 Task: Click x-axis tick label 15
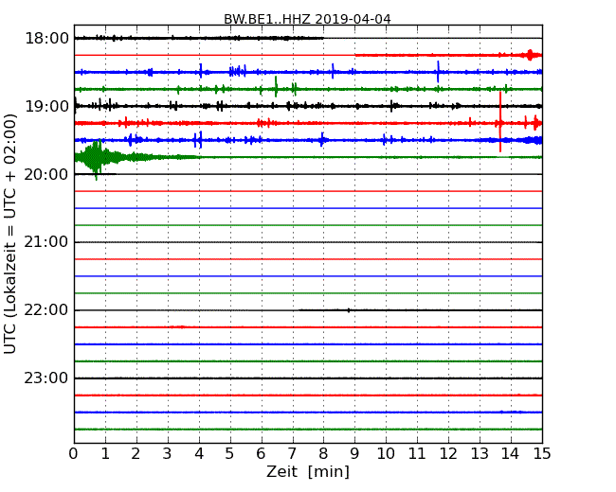[542, 453]
